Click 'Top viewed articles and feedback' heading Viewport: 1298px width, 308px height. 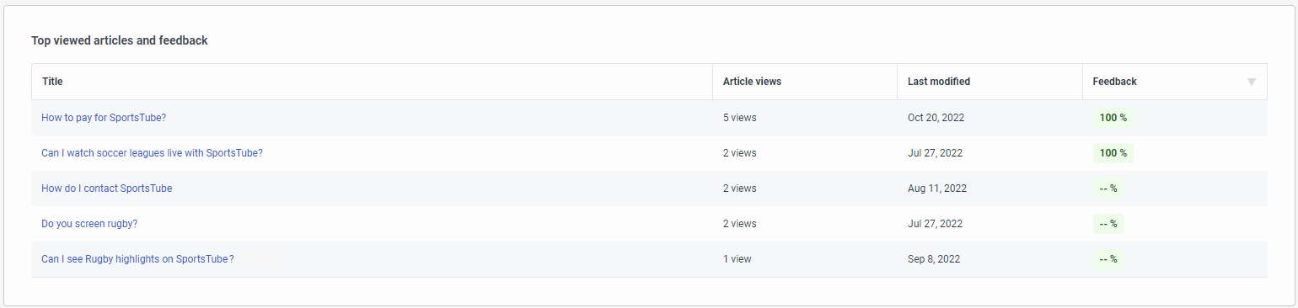click(x=120, y=40)
